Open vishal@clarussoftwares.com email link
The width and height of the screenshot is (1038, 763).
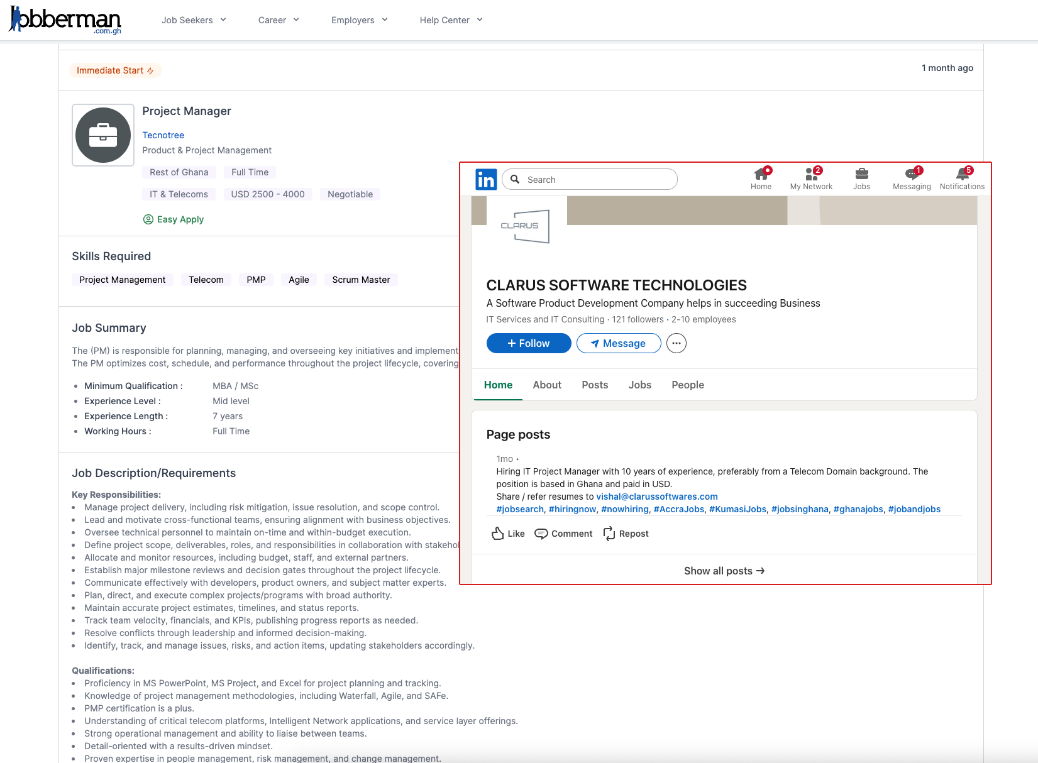click(657, 497)
